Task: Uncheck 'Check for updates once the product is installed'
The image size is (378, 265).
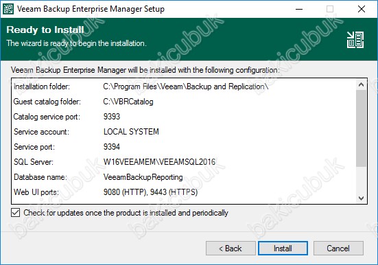Action: pos(15,213)
